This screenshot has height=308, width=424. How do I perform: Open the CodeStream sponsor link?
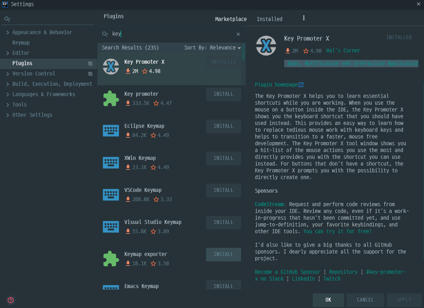click(x=270, y=204)
